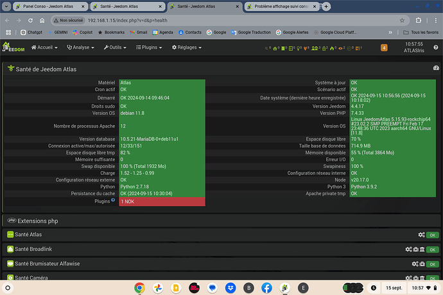Image resolution: width=443 pixels, height=295 pixels.
Task: Open the Copilot bookmark
Action: (82, 33)
